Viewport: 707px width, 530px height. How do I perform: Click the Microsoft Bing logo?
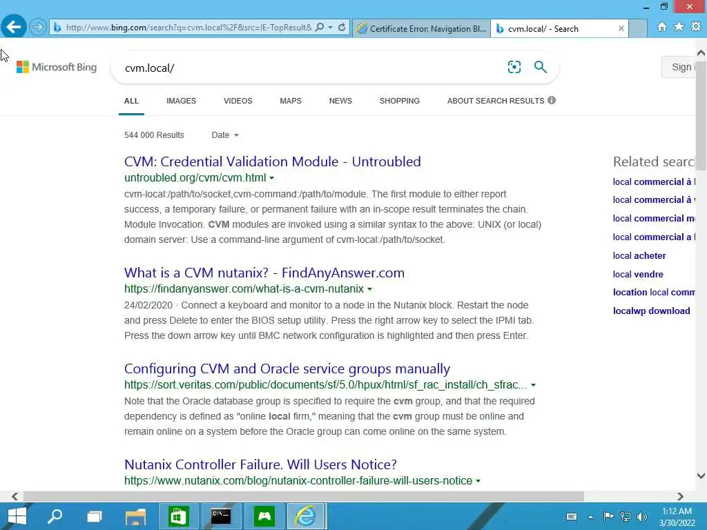click(x=57, y=67)
